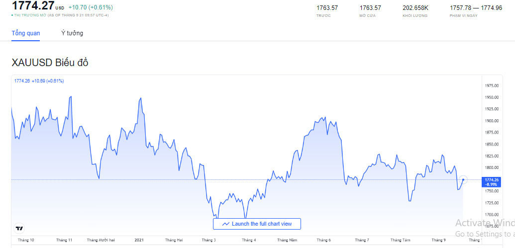Launch the full chart view
Image resolution: width=515 pixels, height=248 pixels.
(256, 224)
